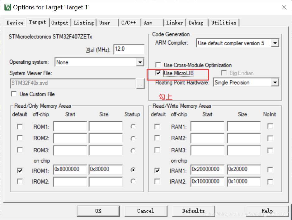The width and height of the screenshot is (292, 220).
Task: Uncheck the IRAM1 default checkbox
Action: (x=157, y=170)
